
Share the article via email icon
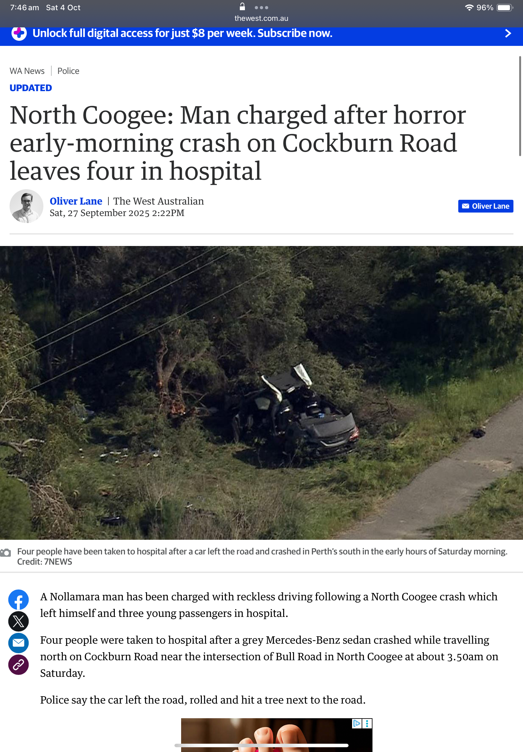pyautogui.click(x=18, y=643)
